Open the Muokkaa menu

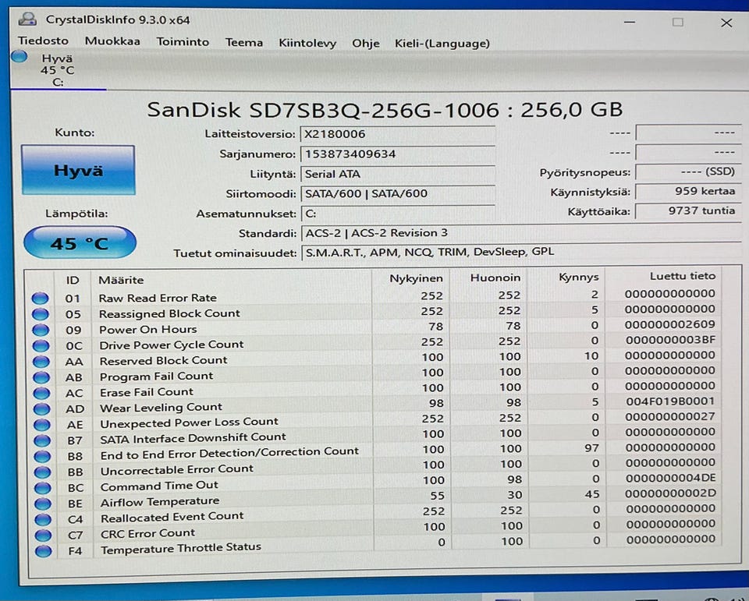point(112,41)
